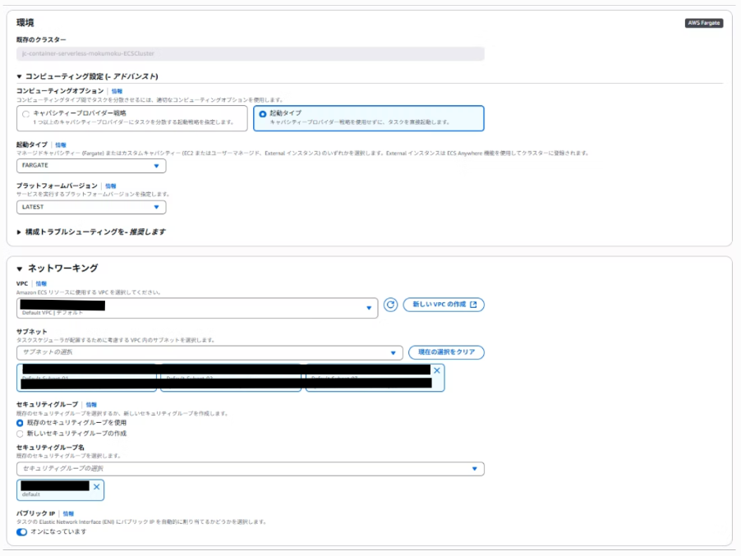Viewport: 741px width, 556px height.
Task: Open 情報 link beside コンピューティングオプション
Action: click(x=117, y=91)
